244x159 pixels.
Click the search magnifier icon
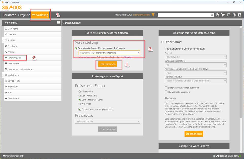[x=217, y=15]
